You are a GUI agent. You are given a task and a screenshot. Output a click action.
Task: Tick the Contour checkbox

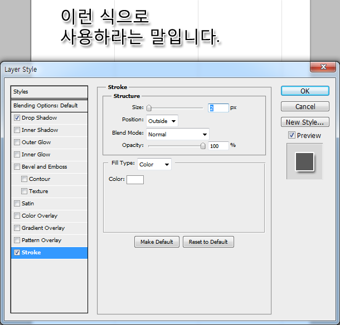[25, 179]
